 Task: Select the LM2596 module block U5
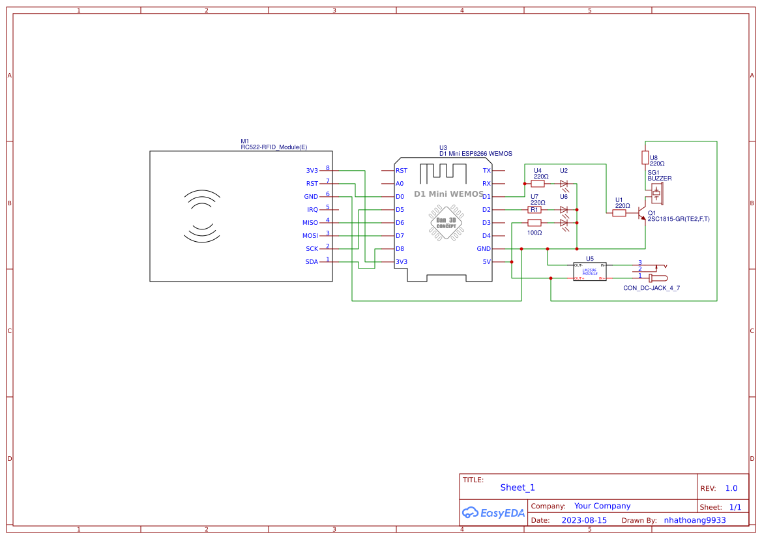click(x=590, y=270)
